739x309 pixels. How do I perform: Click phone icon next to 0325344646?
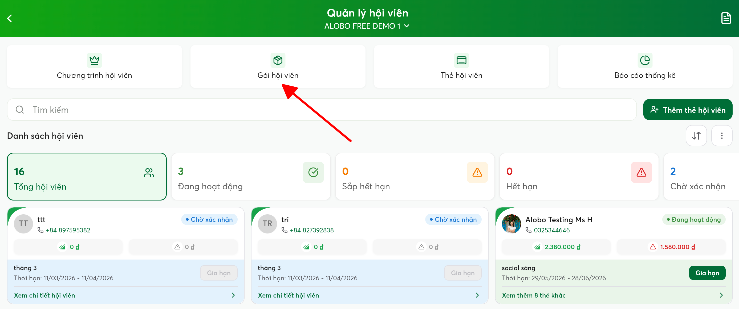tap(529, 230)
